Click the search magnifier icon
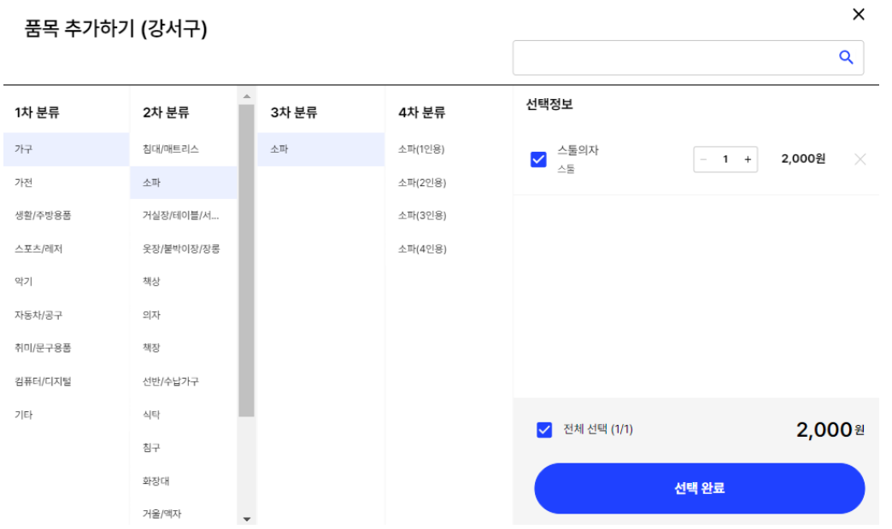The width and height of the screenshot is (892, 529). point(846,57)
